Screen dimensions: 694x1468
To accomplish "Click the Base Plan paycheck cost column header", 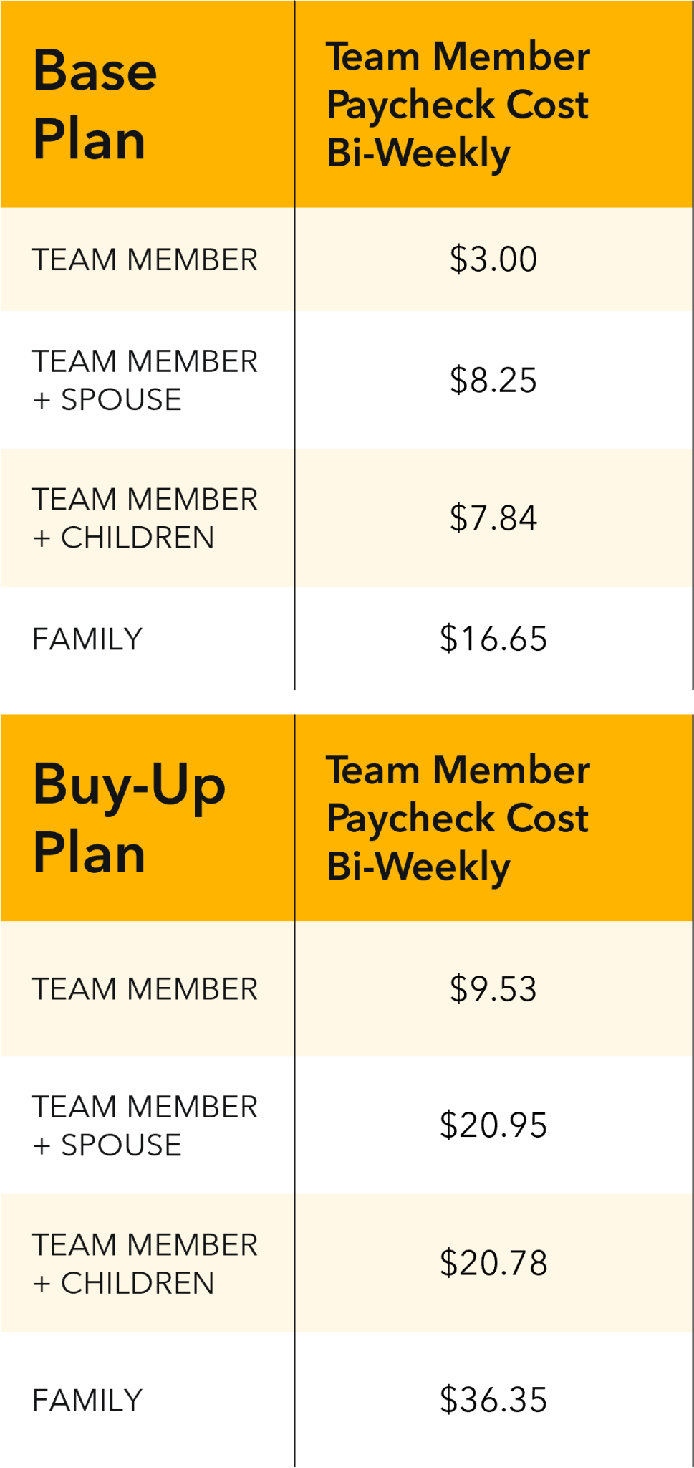I will pos(458,105).
